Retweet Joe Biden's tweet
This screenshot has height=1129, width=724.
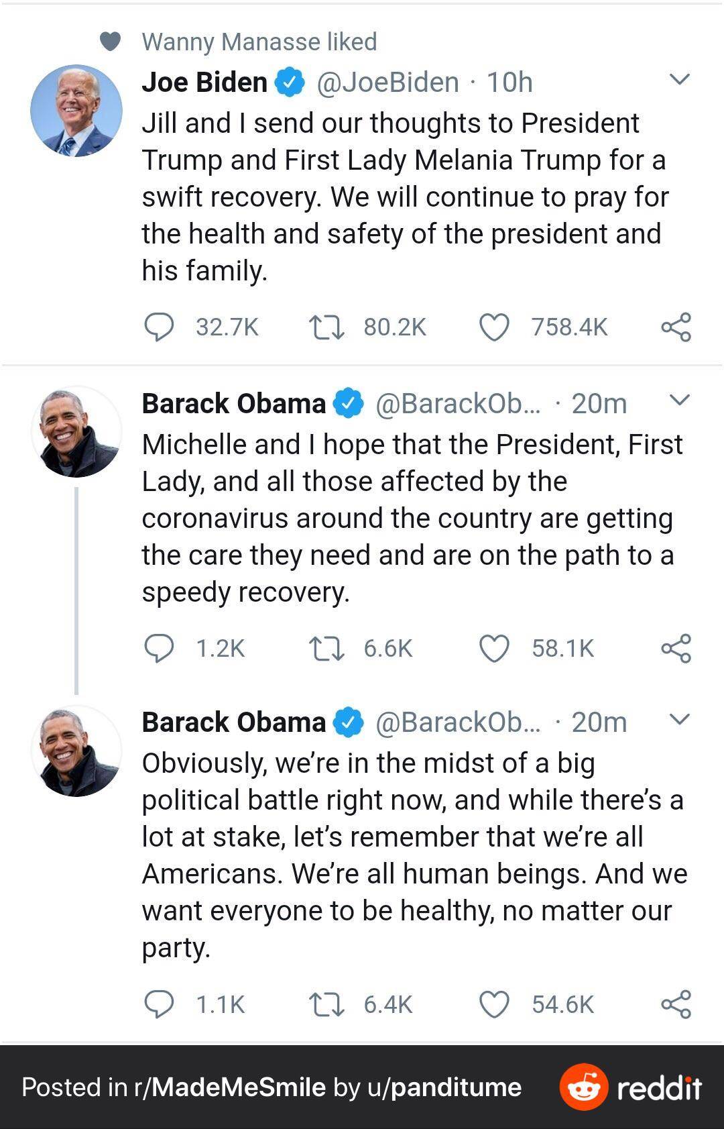[x=326, y=327]
